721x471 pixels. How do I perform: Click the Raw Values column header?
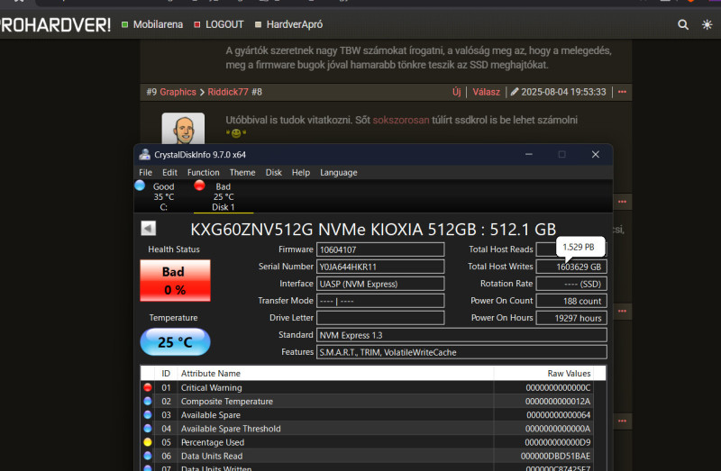pos(543,373)
